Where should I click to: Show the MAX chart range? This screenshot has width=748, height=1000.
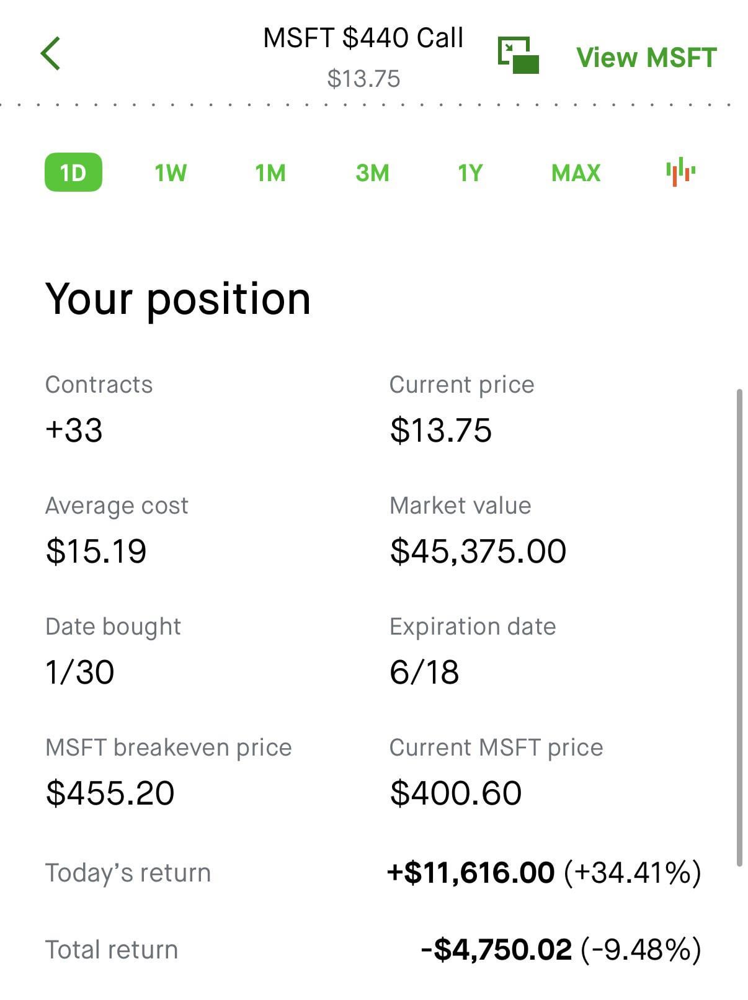(576, 172)
